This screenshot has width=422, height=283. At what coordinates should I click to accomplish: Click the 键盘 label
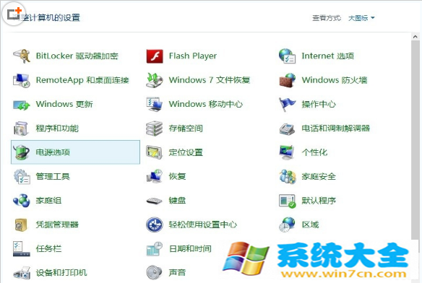[x=177, y=201]
